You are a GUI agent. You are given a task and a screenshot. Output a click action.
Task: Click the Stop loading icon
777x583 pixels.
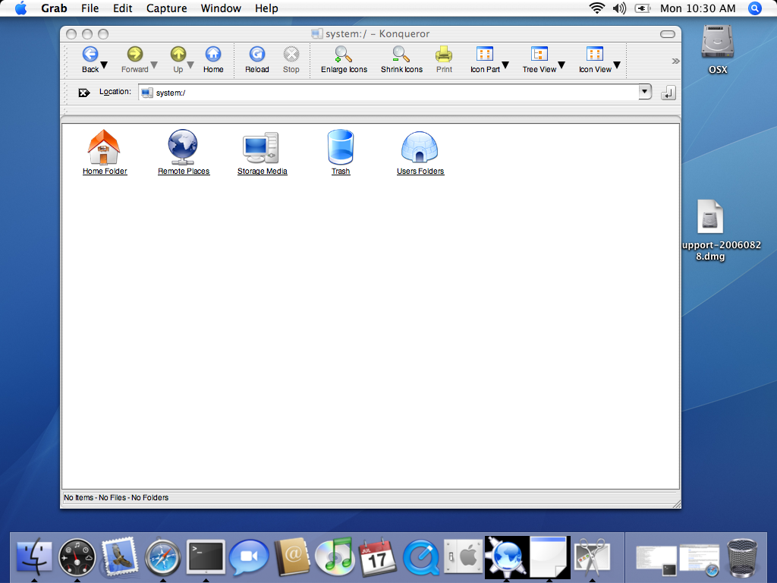click(291, 54)
